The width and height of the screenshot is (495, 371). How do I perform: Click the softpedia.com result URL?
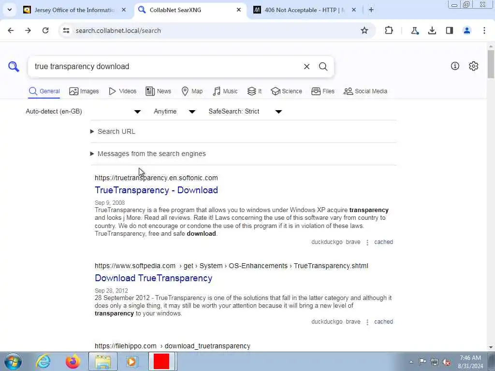pos(232,266)
